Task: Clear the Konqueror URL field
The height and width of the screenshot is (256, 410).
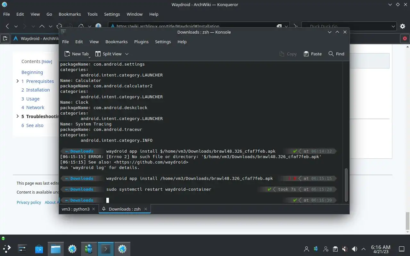Action: coord(279,26)
